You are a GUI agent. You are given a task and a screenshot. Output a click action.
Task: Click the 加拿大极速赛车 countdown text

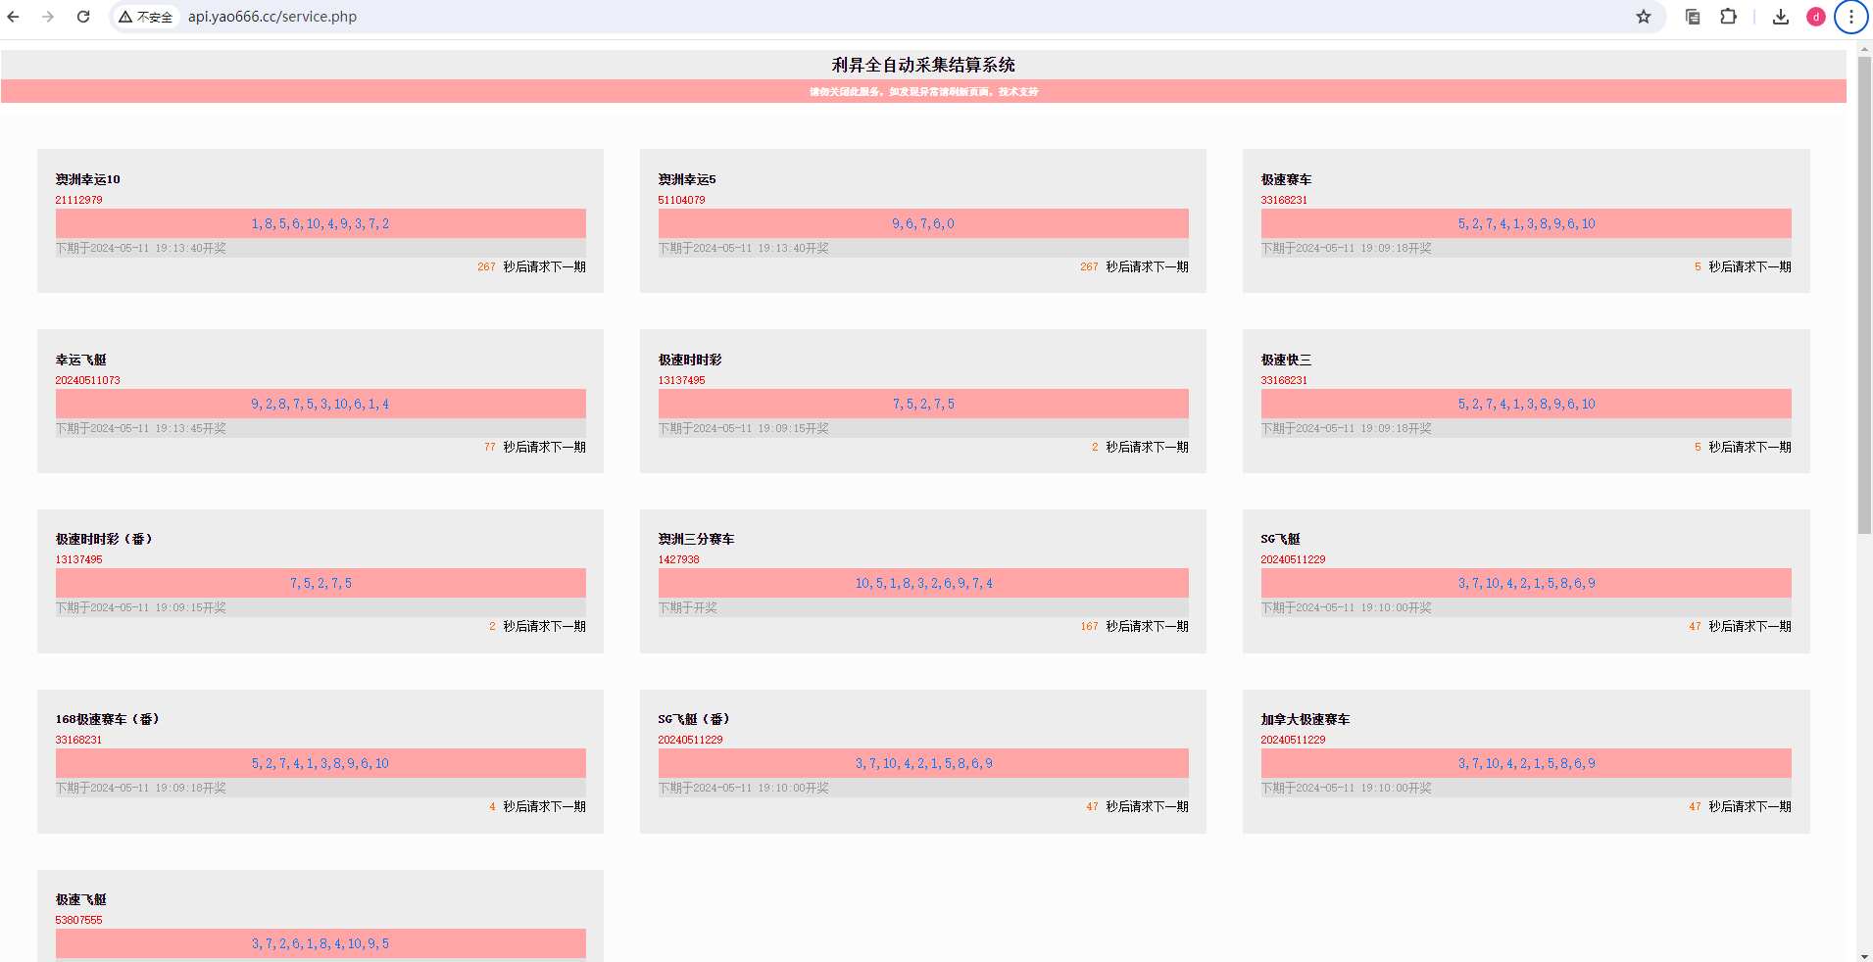tap(1740, 806)
